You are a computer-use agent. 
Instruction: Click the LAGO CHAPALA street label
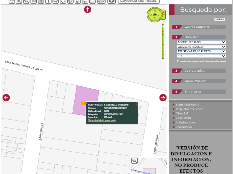tap(156, 144)
